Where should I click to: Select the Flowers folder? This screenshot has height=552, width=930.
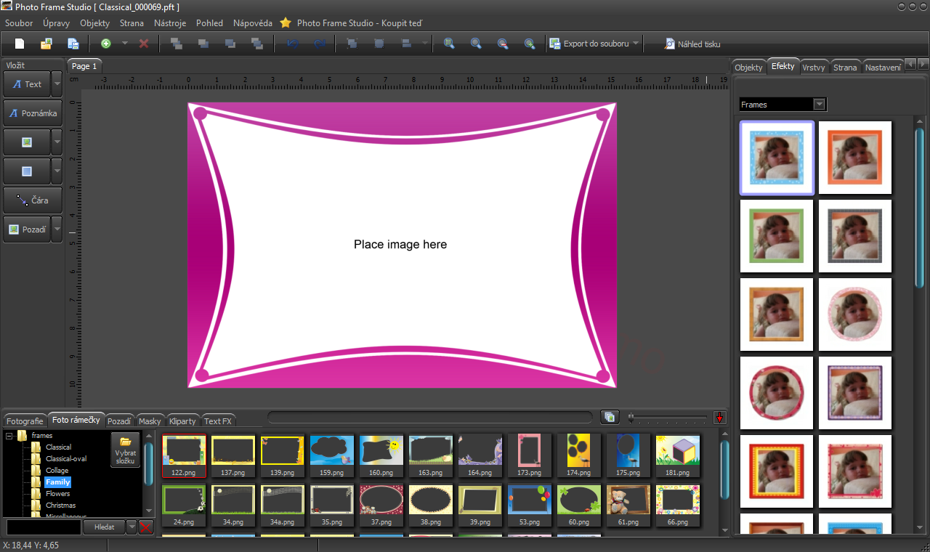[x=58, y=494]
